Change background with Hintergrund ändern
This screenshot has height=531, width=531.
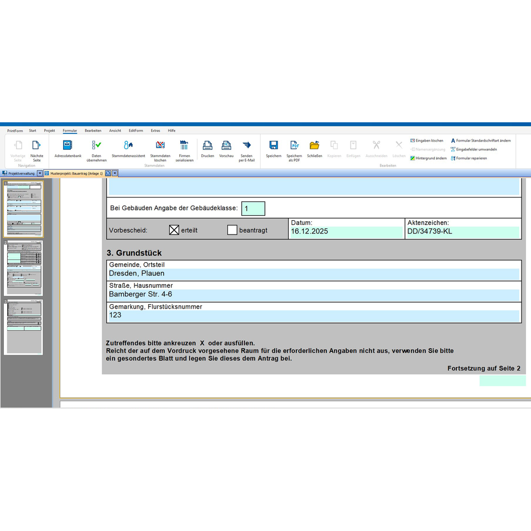point(428,158)
